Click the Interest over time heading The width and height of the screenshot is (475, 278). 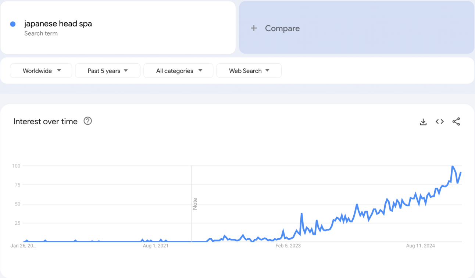coord(46,121)
